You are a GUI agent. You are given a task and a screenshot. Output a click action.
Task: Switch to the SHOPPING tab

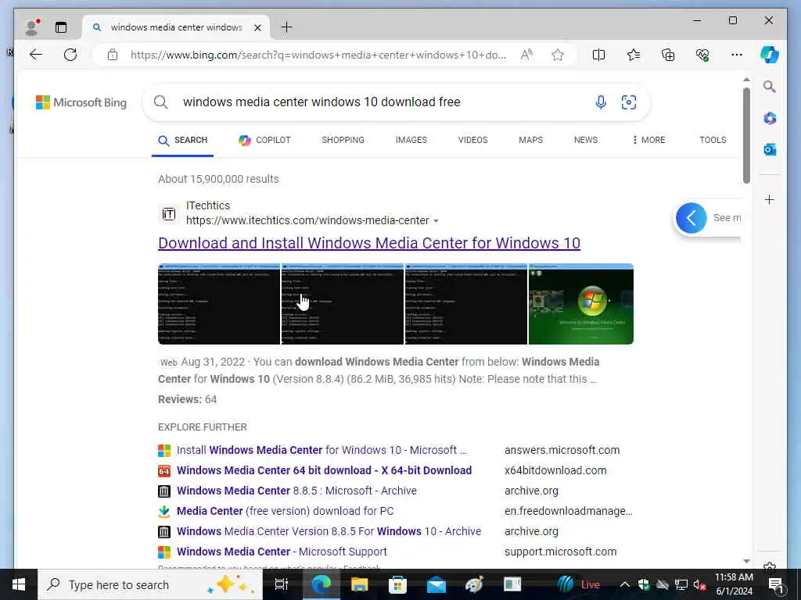click(x=343, y=141)
